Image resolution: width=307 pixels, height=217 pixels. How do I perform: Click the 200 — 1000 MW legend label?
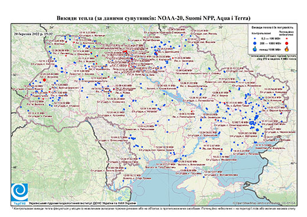click(270, 43)
